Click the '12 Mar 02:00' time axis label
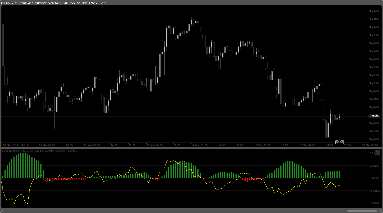The image size is (383, 213). coord(92,145)
